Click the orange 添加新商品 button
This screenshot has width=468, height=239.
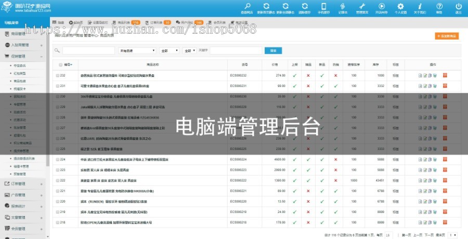coord(447,36)
